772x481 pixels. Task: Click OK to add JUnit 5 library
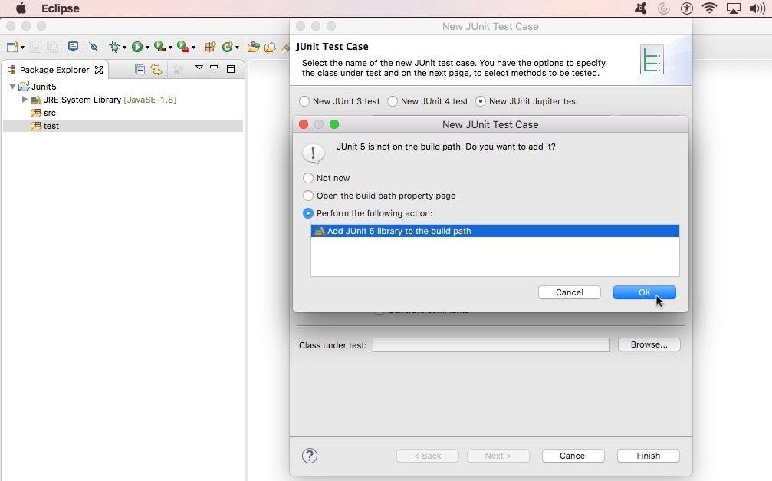point(645,292)
